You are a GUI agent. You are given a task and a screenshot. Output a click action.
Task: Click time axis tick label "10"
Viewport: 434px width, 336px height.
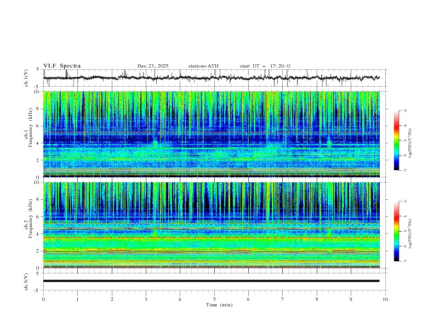click(x=385, y=299)
